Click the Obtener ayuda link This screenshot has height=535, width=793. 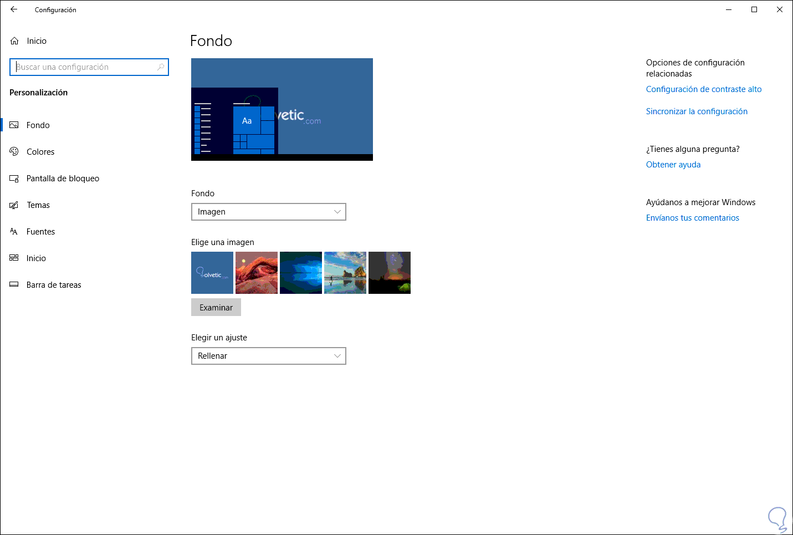tap(673, 165)
